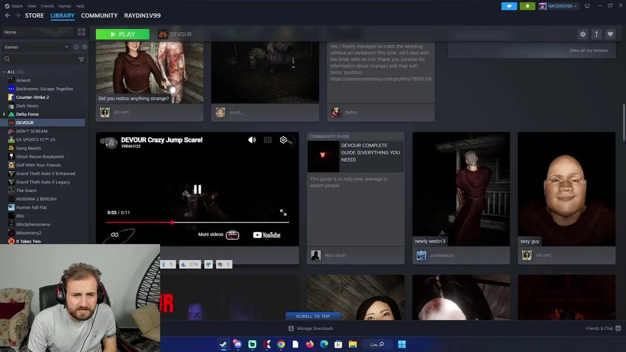Toggle recent activity sort clock icon

click(76, 47)
